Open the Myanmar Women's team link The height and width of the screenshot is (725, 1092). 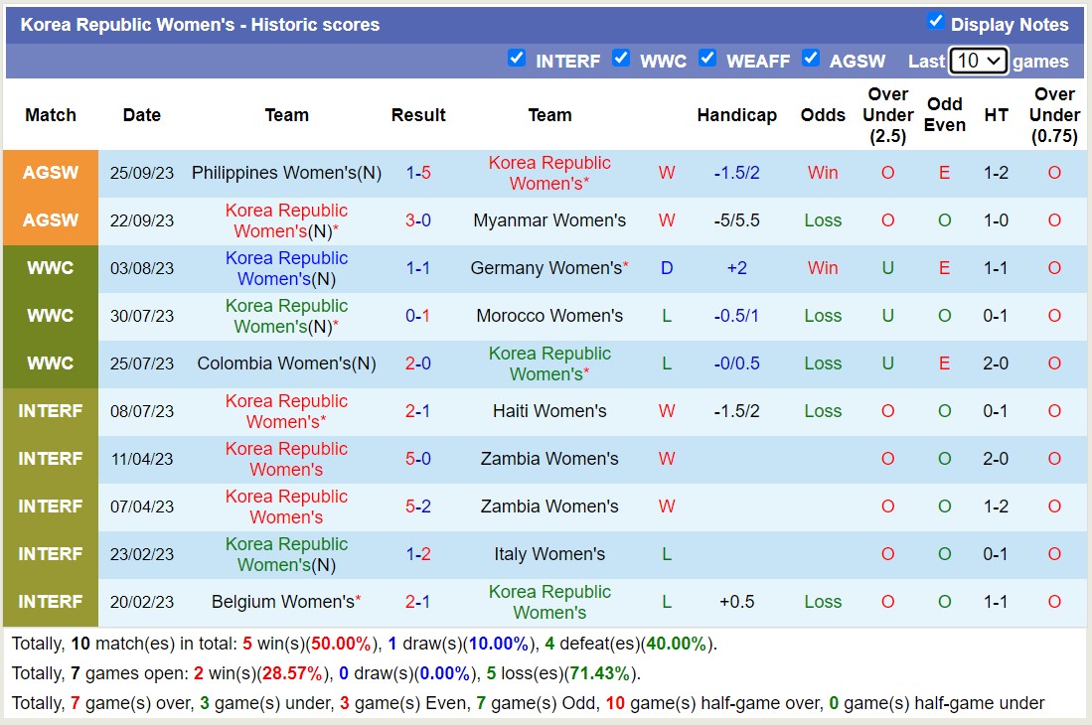(x=549, y=220)
